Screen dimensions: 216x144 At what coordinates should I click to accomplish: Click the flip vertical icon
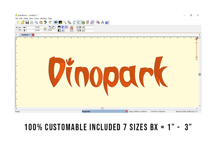tap(59, 27)
